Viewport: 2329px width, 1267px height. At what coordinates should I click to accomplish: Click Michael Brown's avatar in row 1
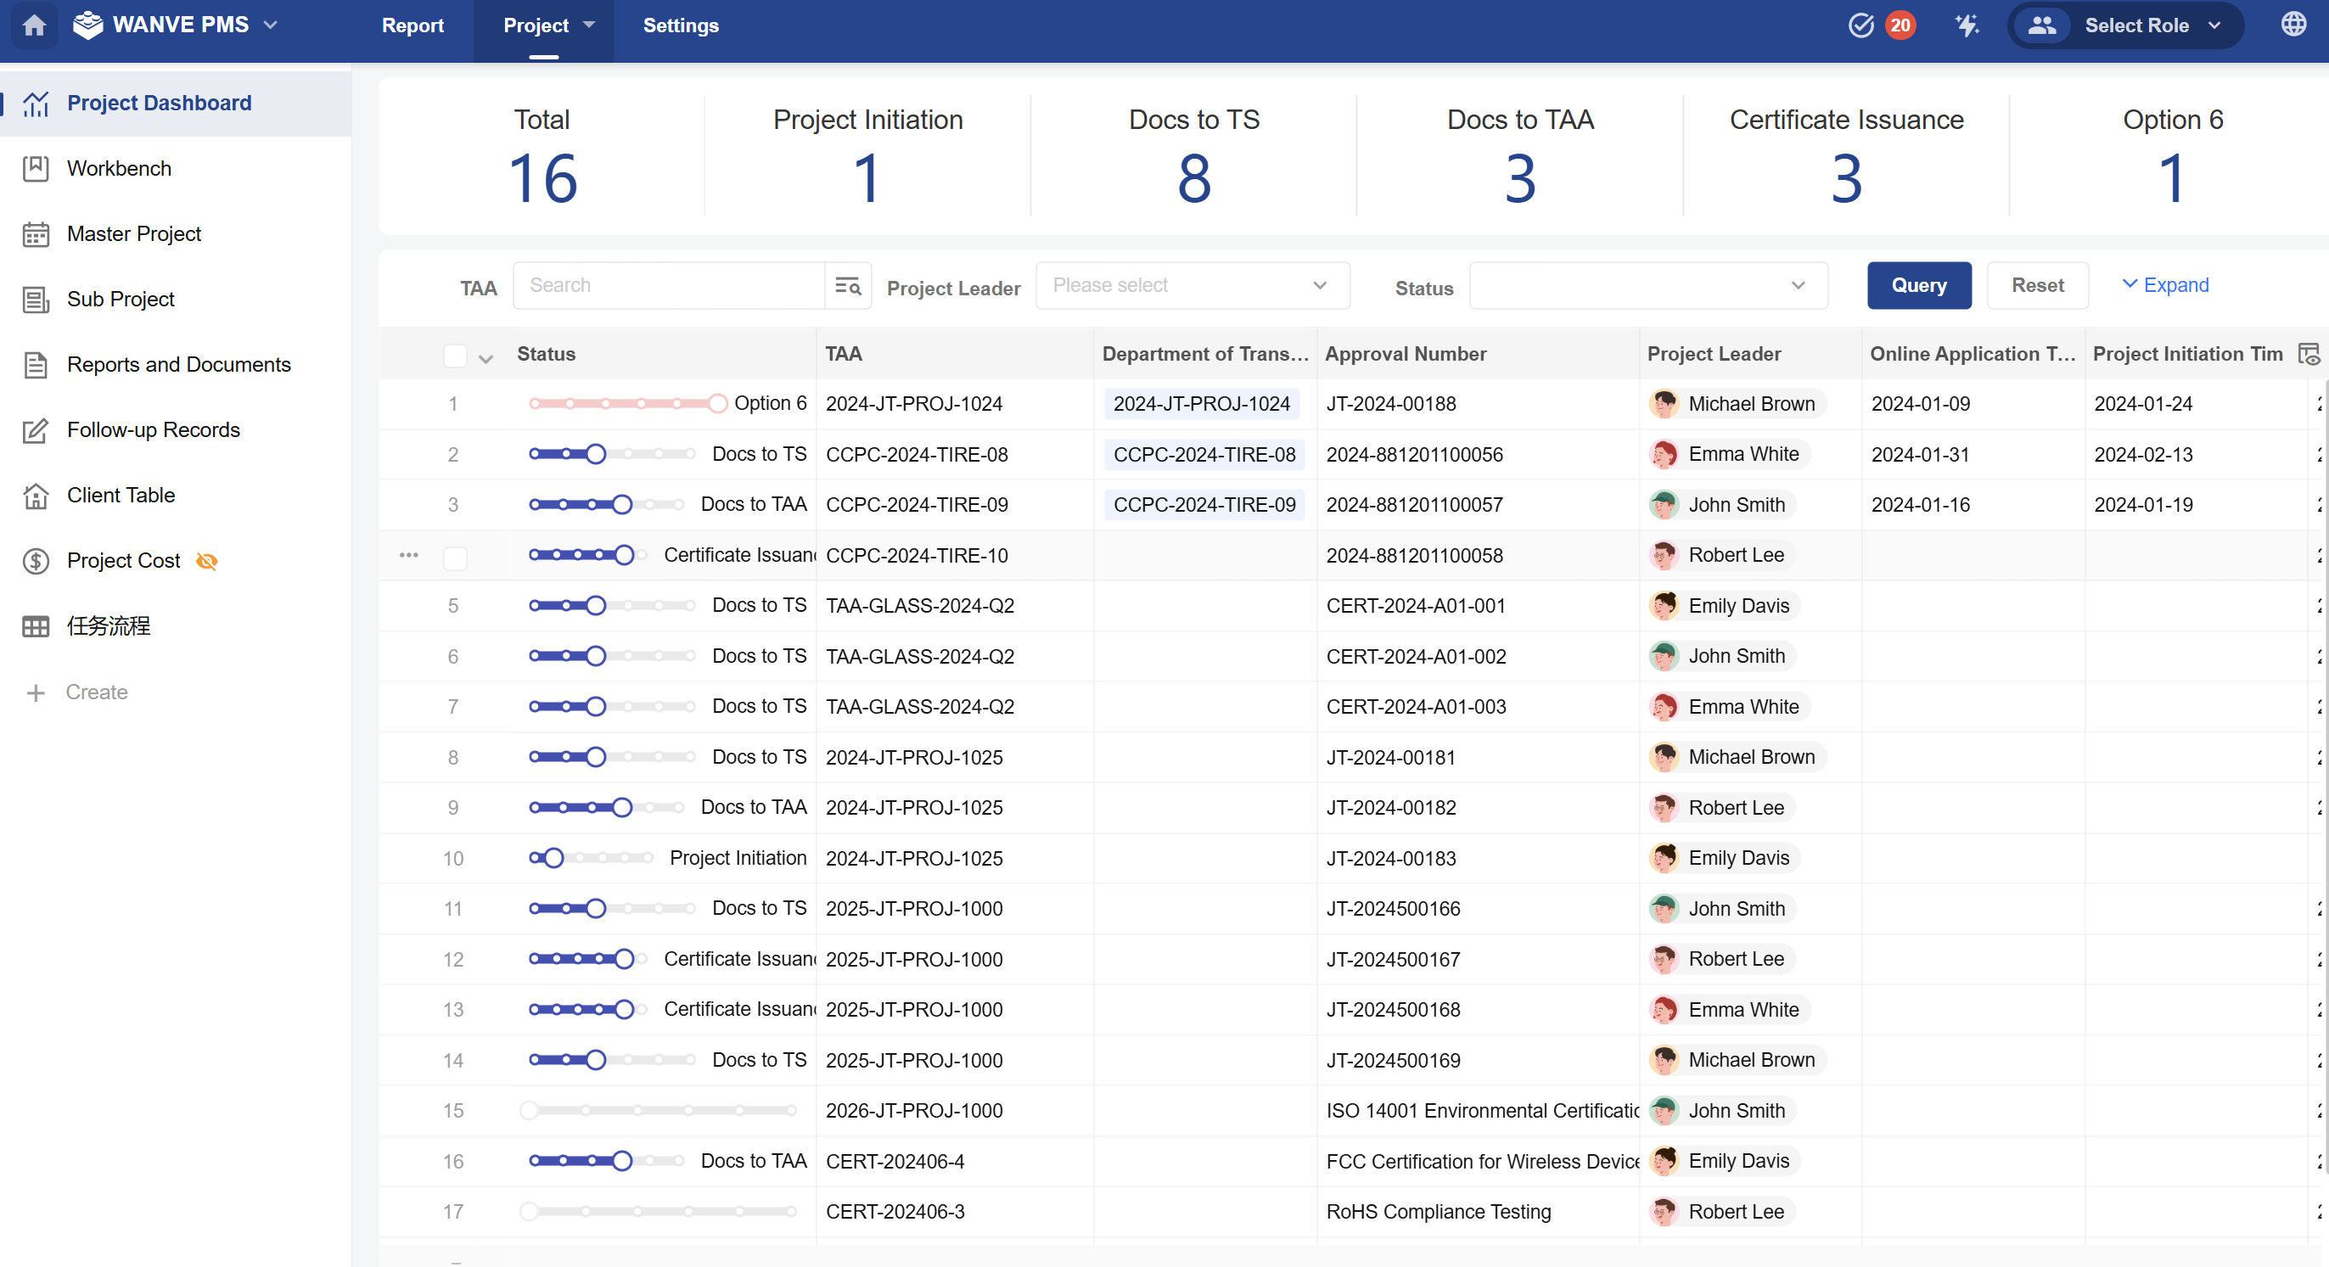coord(1664,404)
